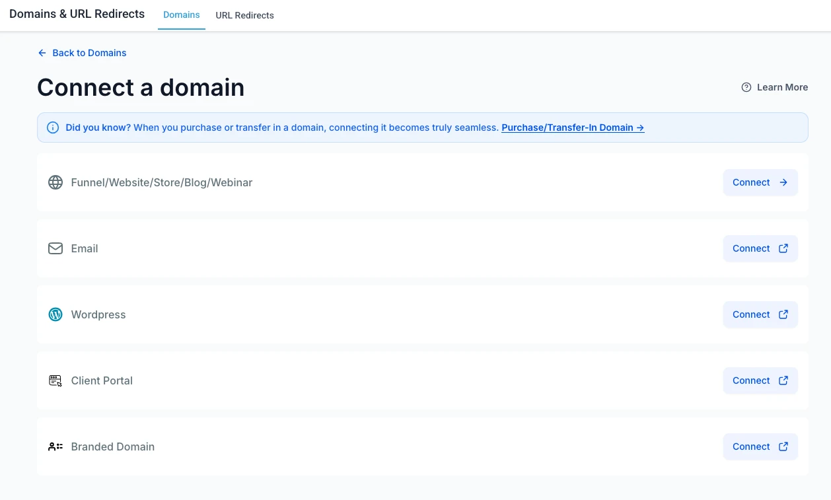Screen dimensions: 831x500
Task: Open the Learn More help link
Action: pyautogui.click(x=775, y=87)
